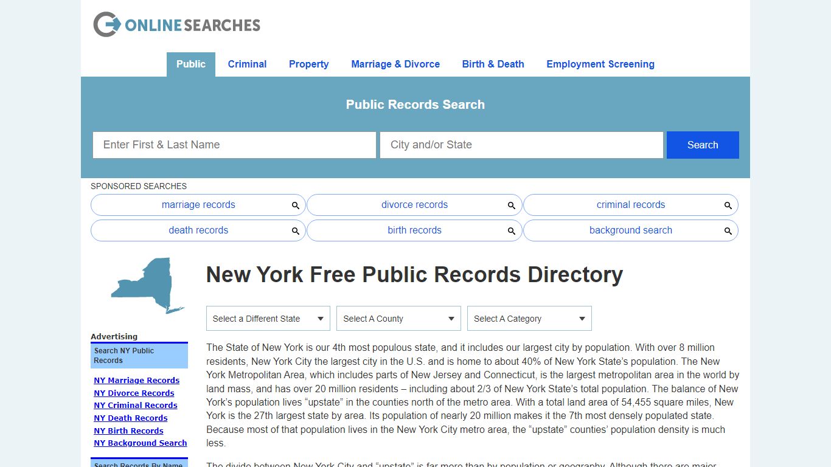Click magnifier icon in criminal records pill
The width and height of the screenshot is (831, 467).
coord(728,206)
